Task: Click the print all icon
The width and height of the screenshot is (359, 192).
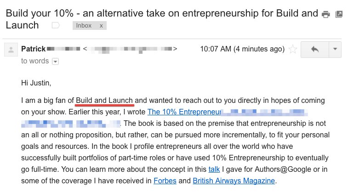Action: [x=326, y=14]
